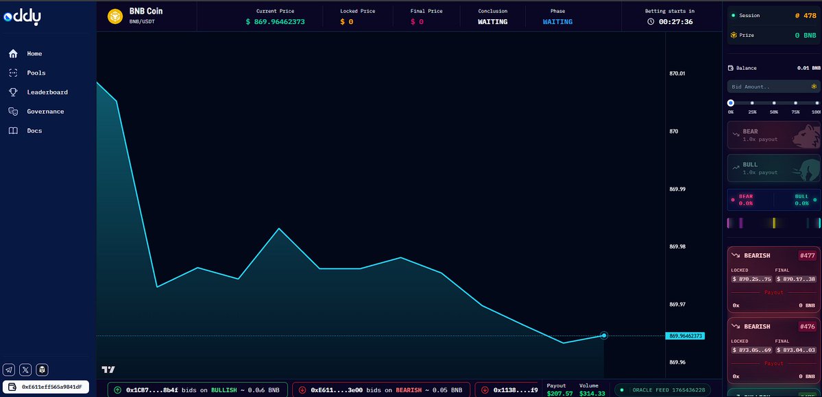Place a BEAR 1.0x payout bet
Viewport: 822px width, 397px height.
click(x=774, y=135)
